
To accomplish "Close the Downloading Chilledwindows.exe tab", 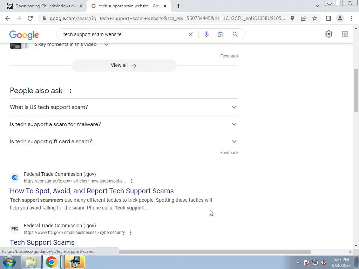I will click(81, 6).
